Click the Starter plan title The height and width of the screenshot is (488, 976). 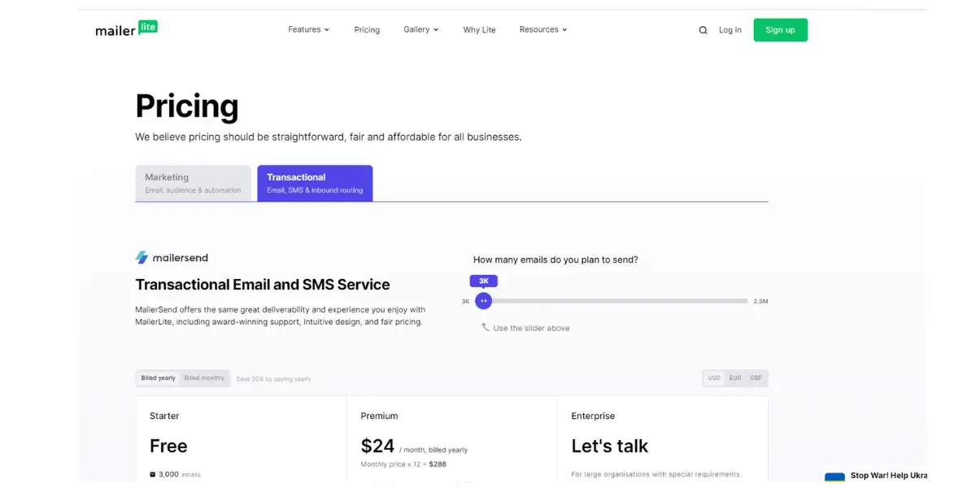click(164, 416)
